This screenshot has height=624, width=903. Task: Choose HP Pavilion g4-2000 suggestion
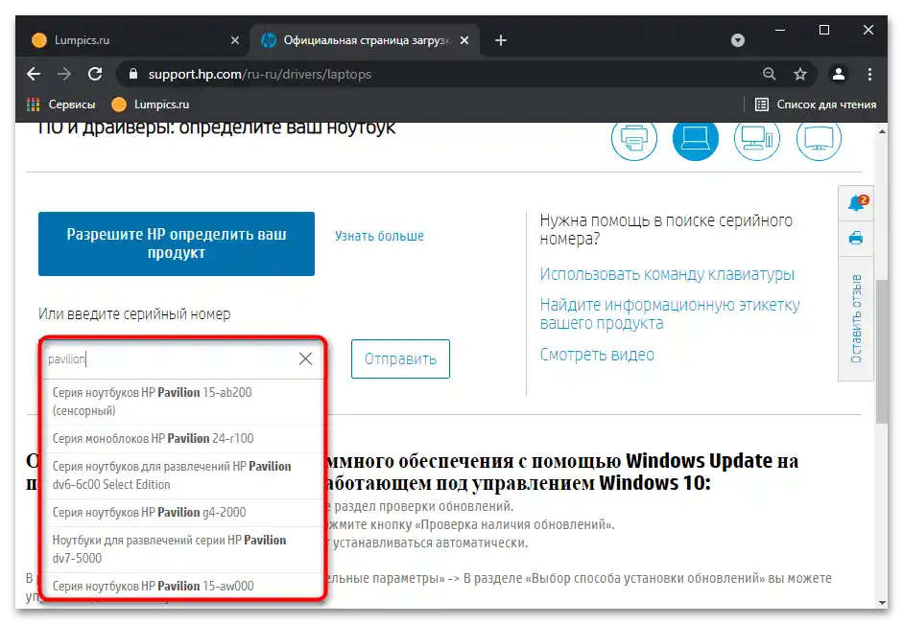[x=183, y=513]
